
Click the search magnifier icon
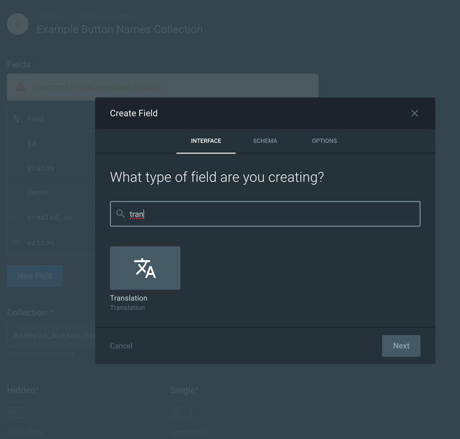[120, 214]
